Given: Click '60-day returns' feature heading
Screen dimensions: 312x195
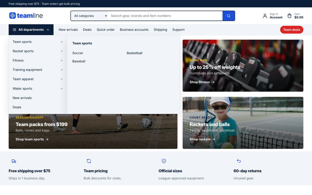Looking at the screenshot, I should tap(248, 171).
